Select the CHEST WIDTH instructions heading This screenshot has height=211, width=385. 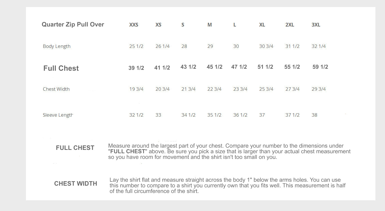click(x=76, y=184)
